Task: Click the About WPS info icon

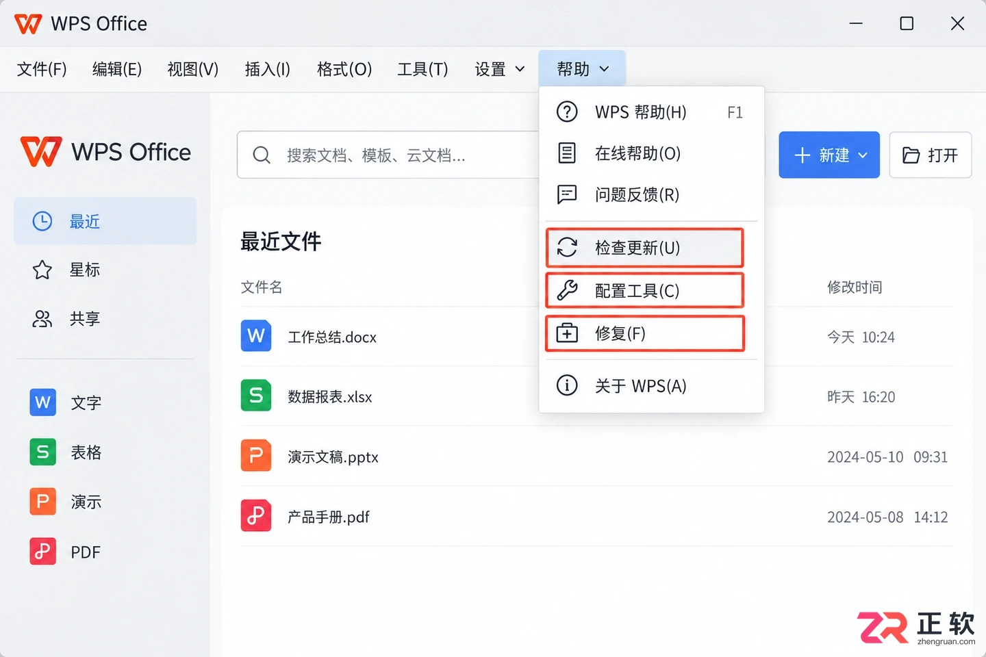Action: click(567, 385)
